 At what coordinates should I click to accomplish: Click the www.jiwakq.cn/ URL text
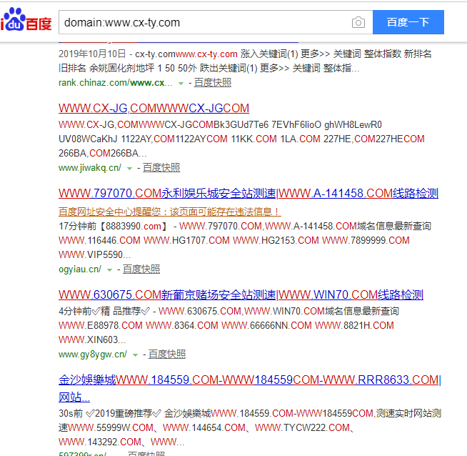pos(90,168)
